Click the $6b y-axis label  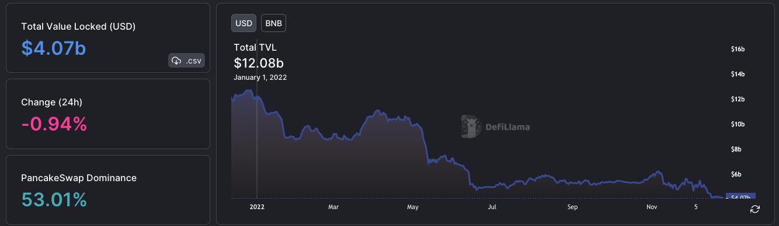coord(737,175)
